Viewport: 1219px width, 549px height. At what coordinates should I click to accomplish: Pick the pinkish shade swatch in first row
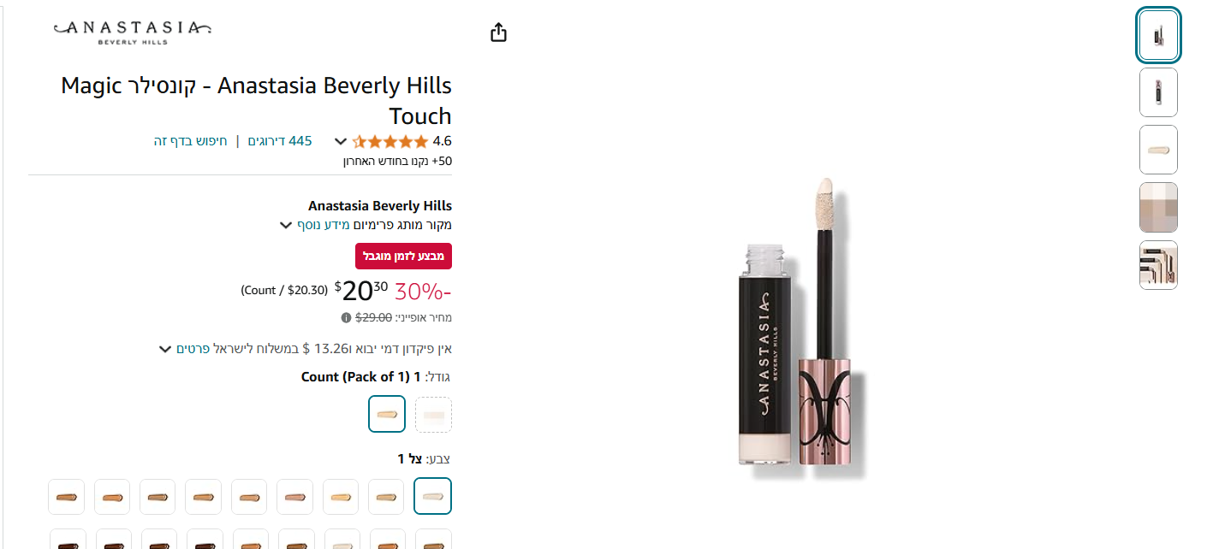pyautogui.click(x=294, y=497)
